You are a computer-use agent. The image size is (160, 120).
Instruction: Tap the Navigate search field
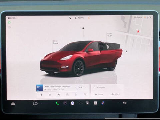point(107,88)
